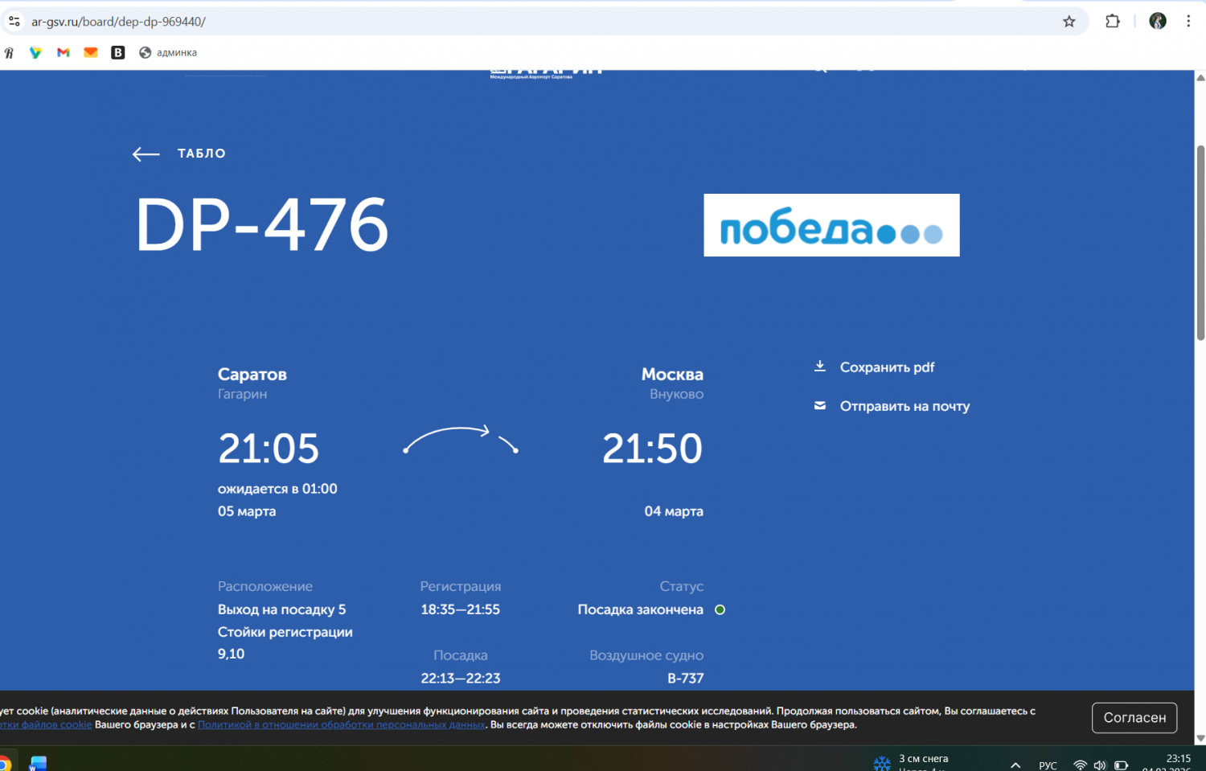Click the envelope icon for Отправить на почту
Viewport: 1206px width, 771px height.
(819, 406)
